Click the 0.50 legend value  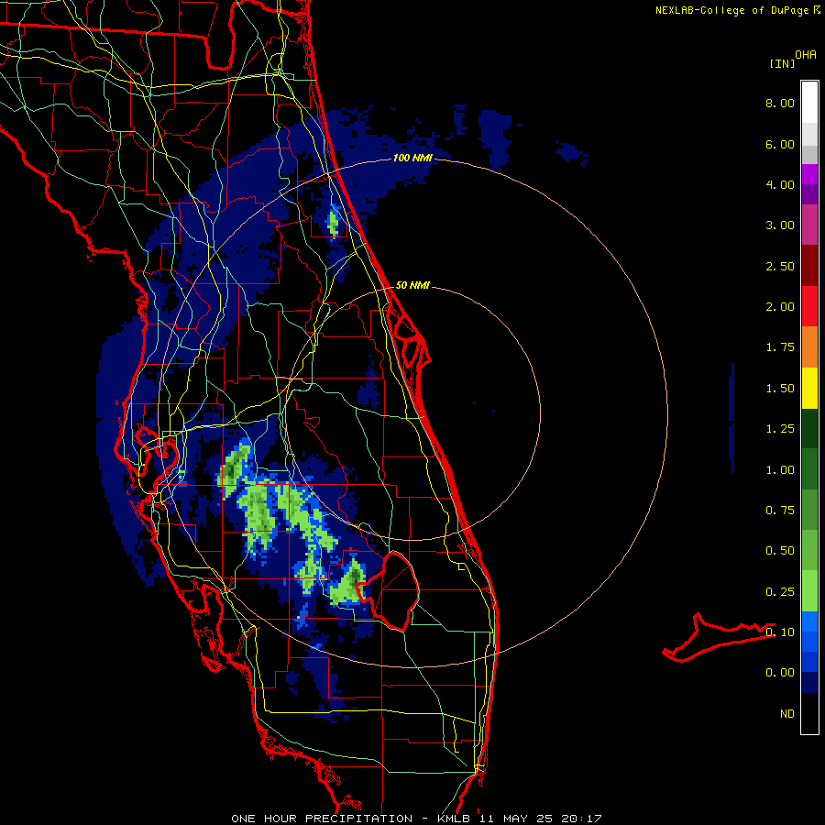780,551
